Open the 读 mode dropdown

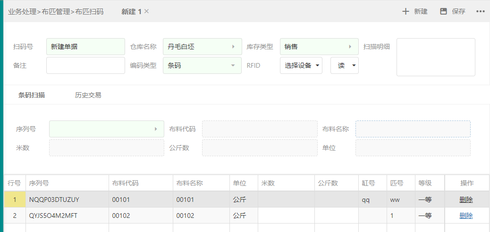(354, 65)
